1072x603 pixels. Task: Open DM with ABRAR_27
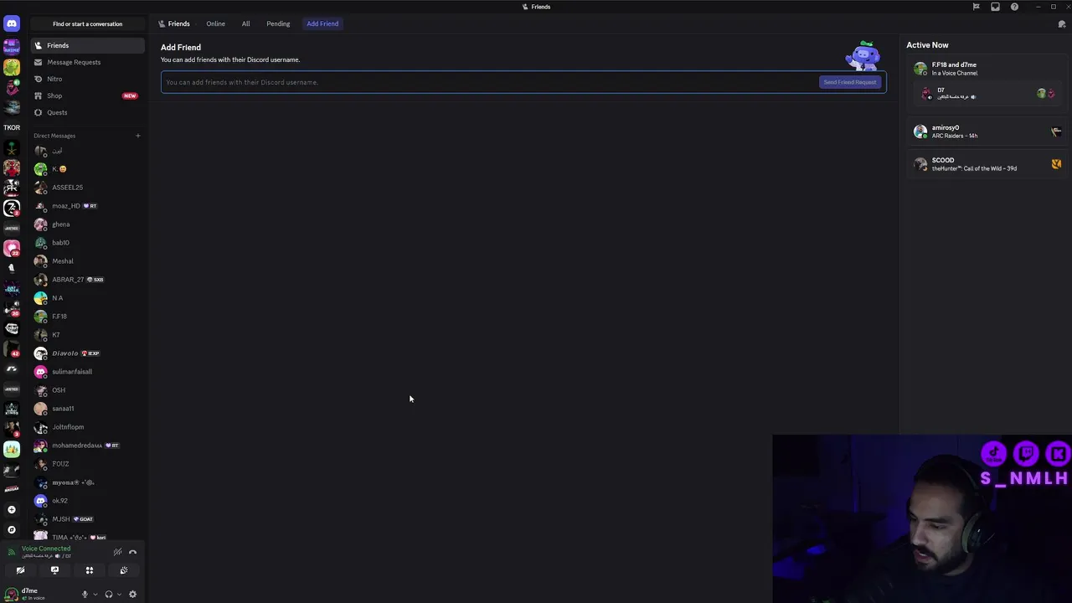[x=88, y=280]
